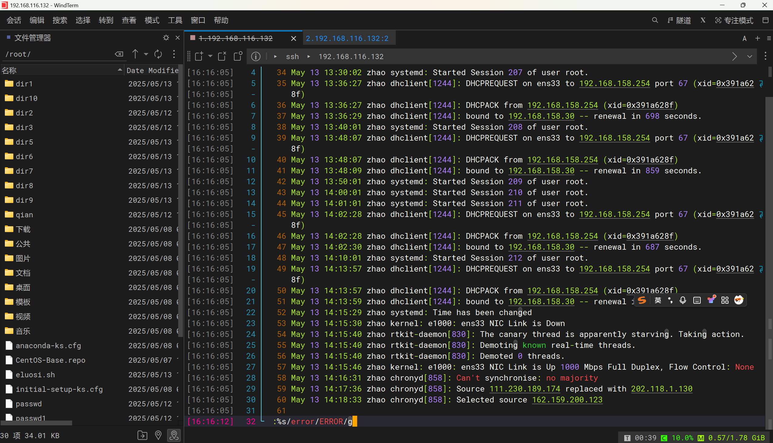
Task: Click the session info (i) icon
Action: point(255,56)
